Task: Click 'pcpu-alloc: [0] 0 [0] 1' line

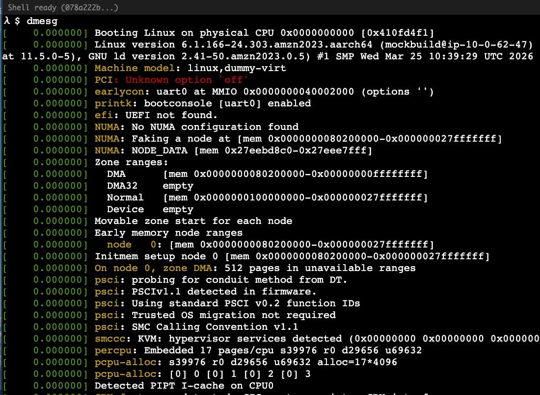Action: click(203, 374)
